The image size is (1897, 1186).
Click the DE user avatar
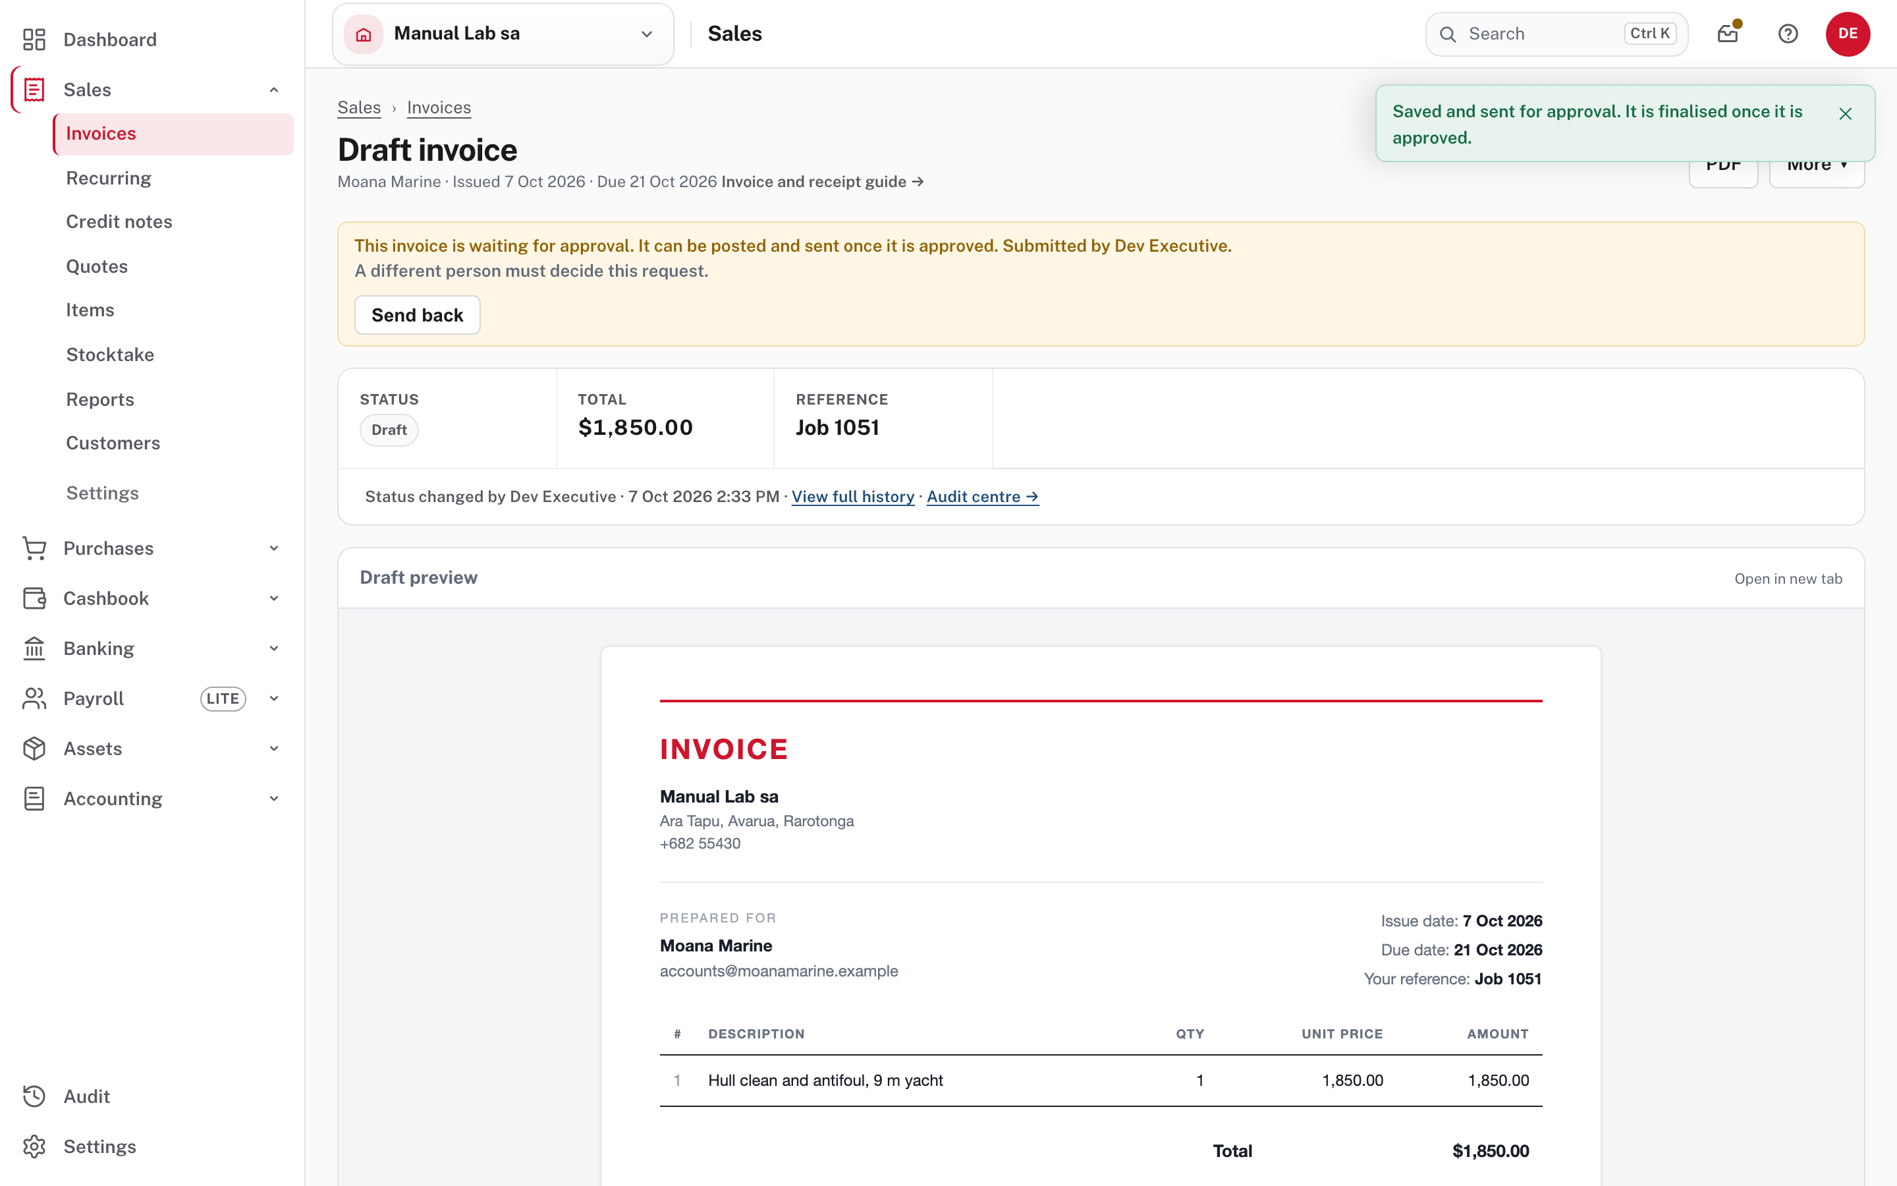1848,34
